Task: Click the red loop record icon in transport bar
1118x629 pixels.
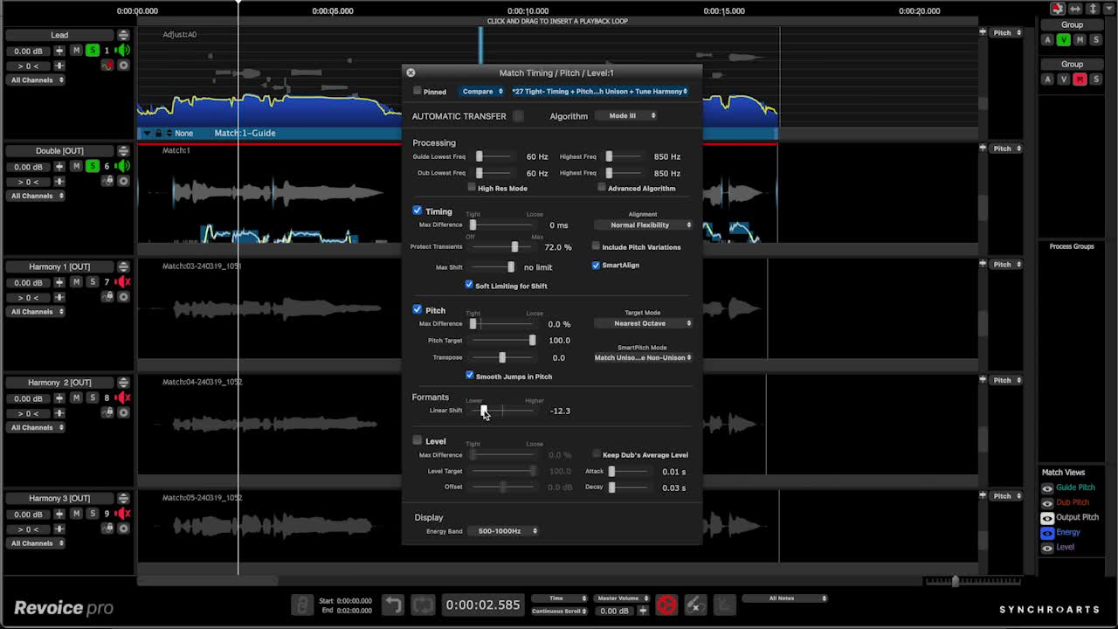Action: 666,604
